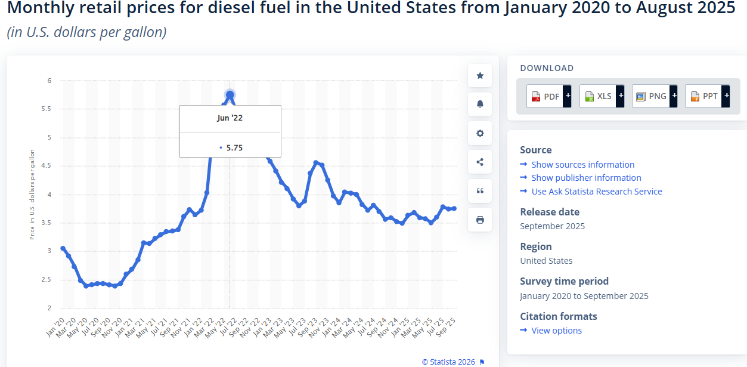
Task: Expand PPT download plus options
Action: click(x=726, y=95)
